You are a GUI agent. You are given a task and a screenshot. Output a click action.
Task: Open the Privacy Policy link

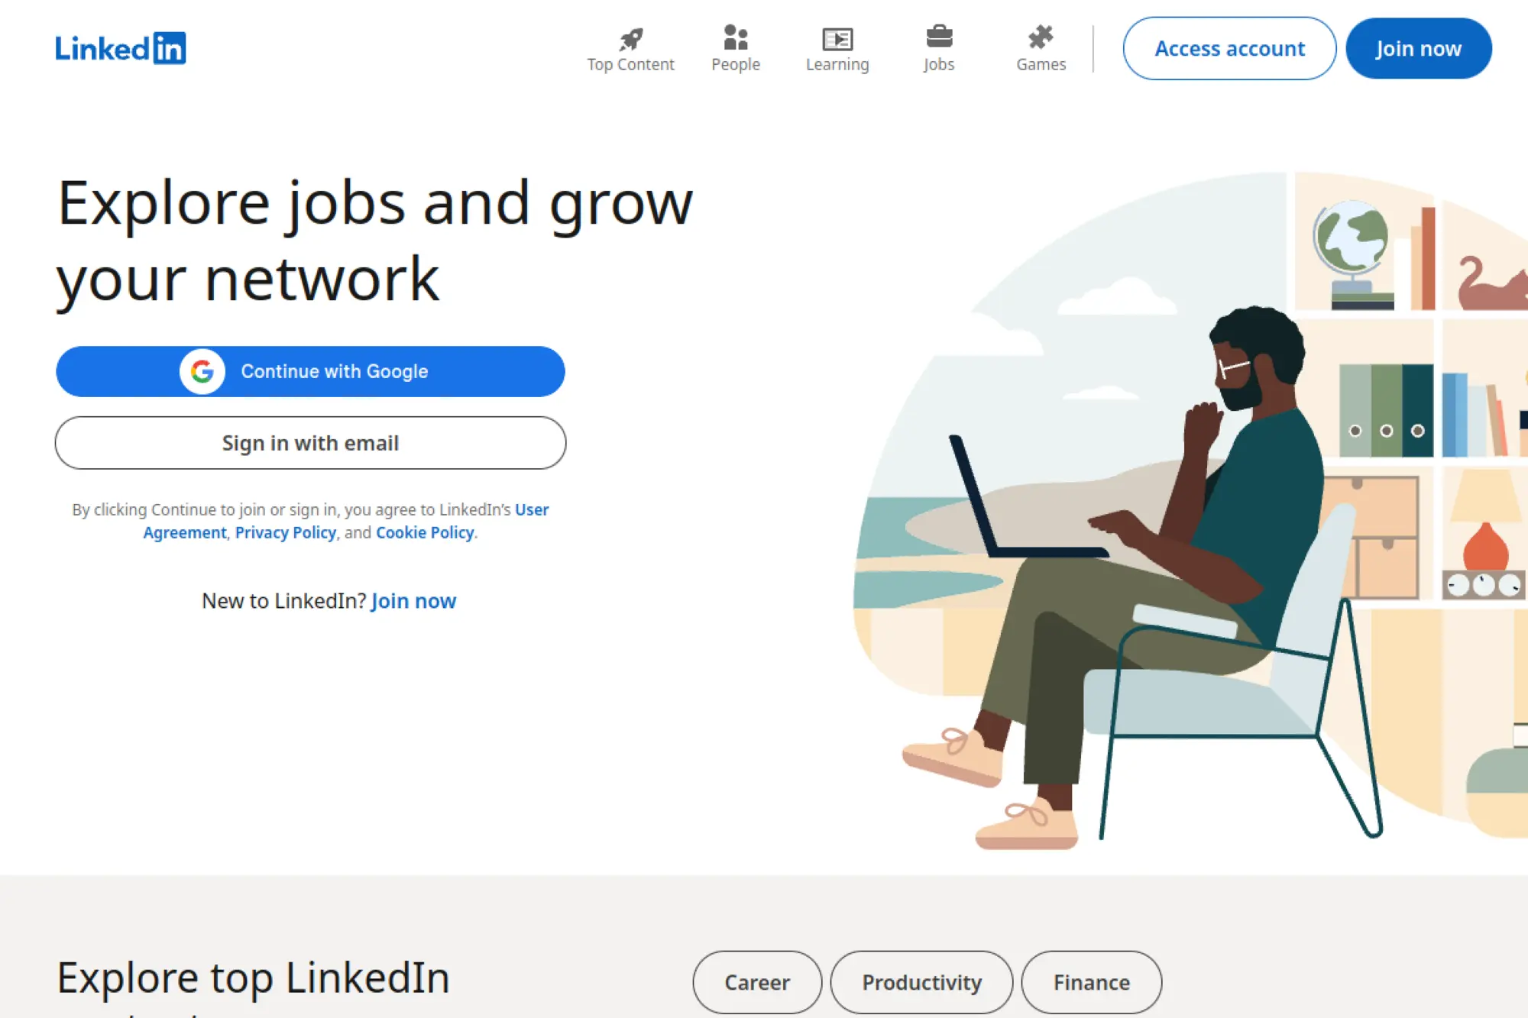tap(285, 532)
